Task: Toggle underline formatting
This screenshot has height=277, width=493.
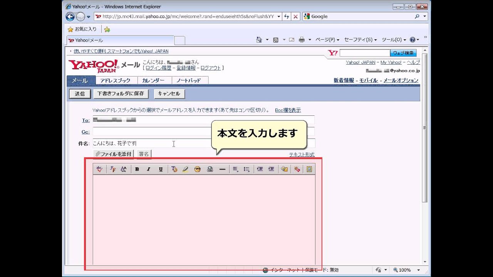Action: pos(161,169)
